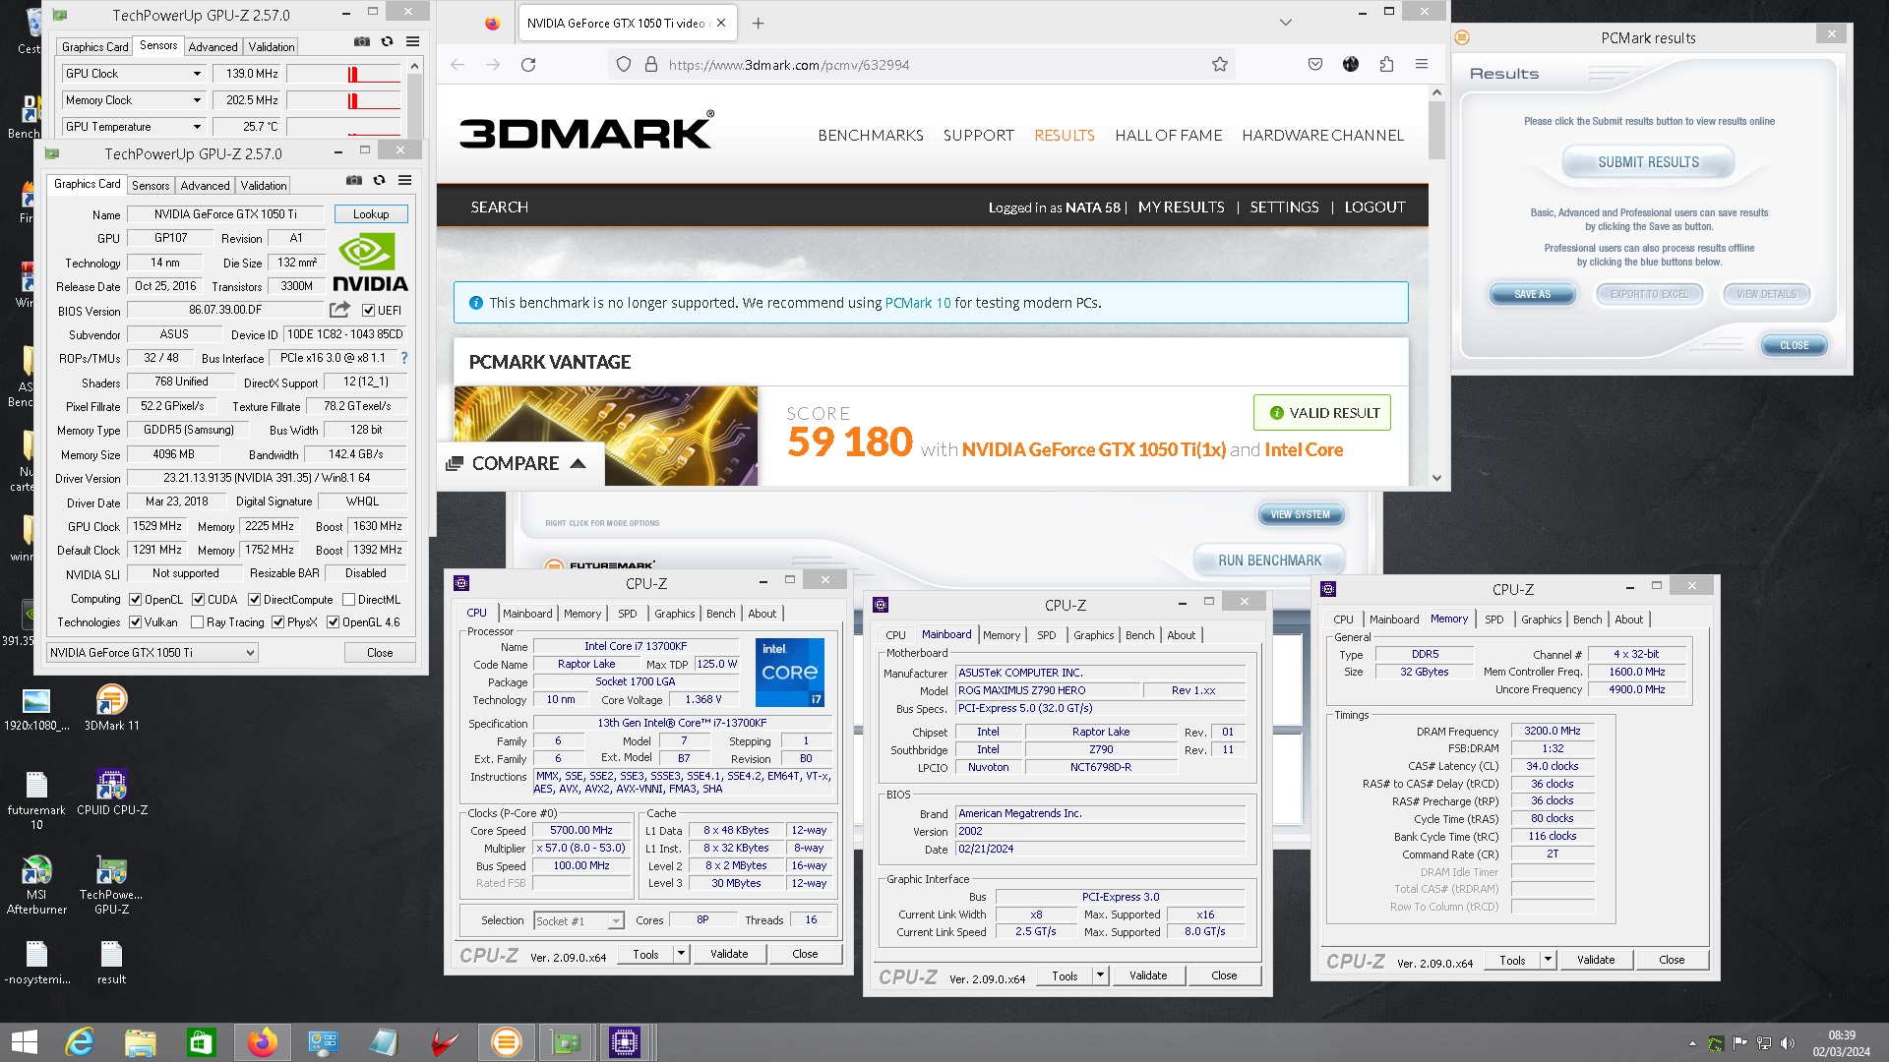Toggle OpenGL 4.6 checkbox in GPU-Z
This screenshot has width=1889, height=1062.
point(334,622)
